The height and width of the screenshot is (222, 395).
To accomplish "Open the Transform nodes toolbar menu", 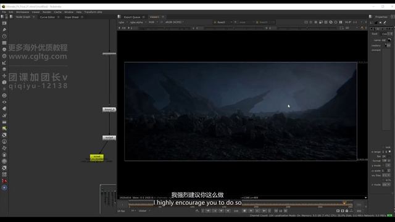I will click(x=4, y=76).
